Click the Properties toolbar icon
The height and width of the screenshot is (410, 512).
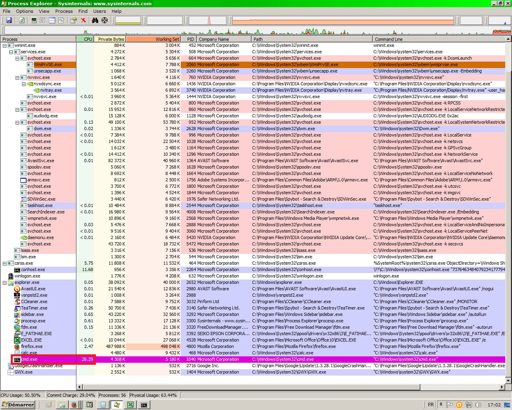click(x=73, y=20)
